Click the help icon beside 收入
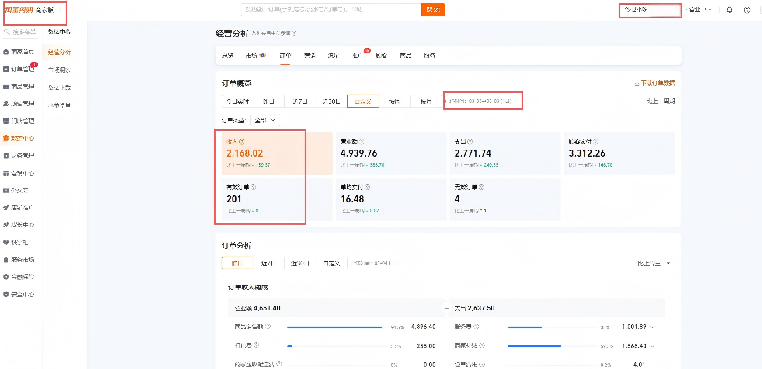 (242, 142)
